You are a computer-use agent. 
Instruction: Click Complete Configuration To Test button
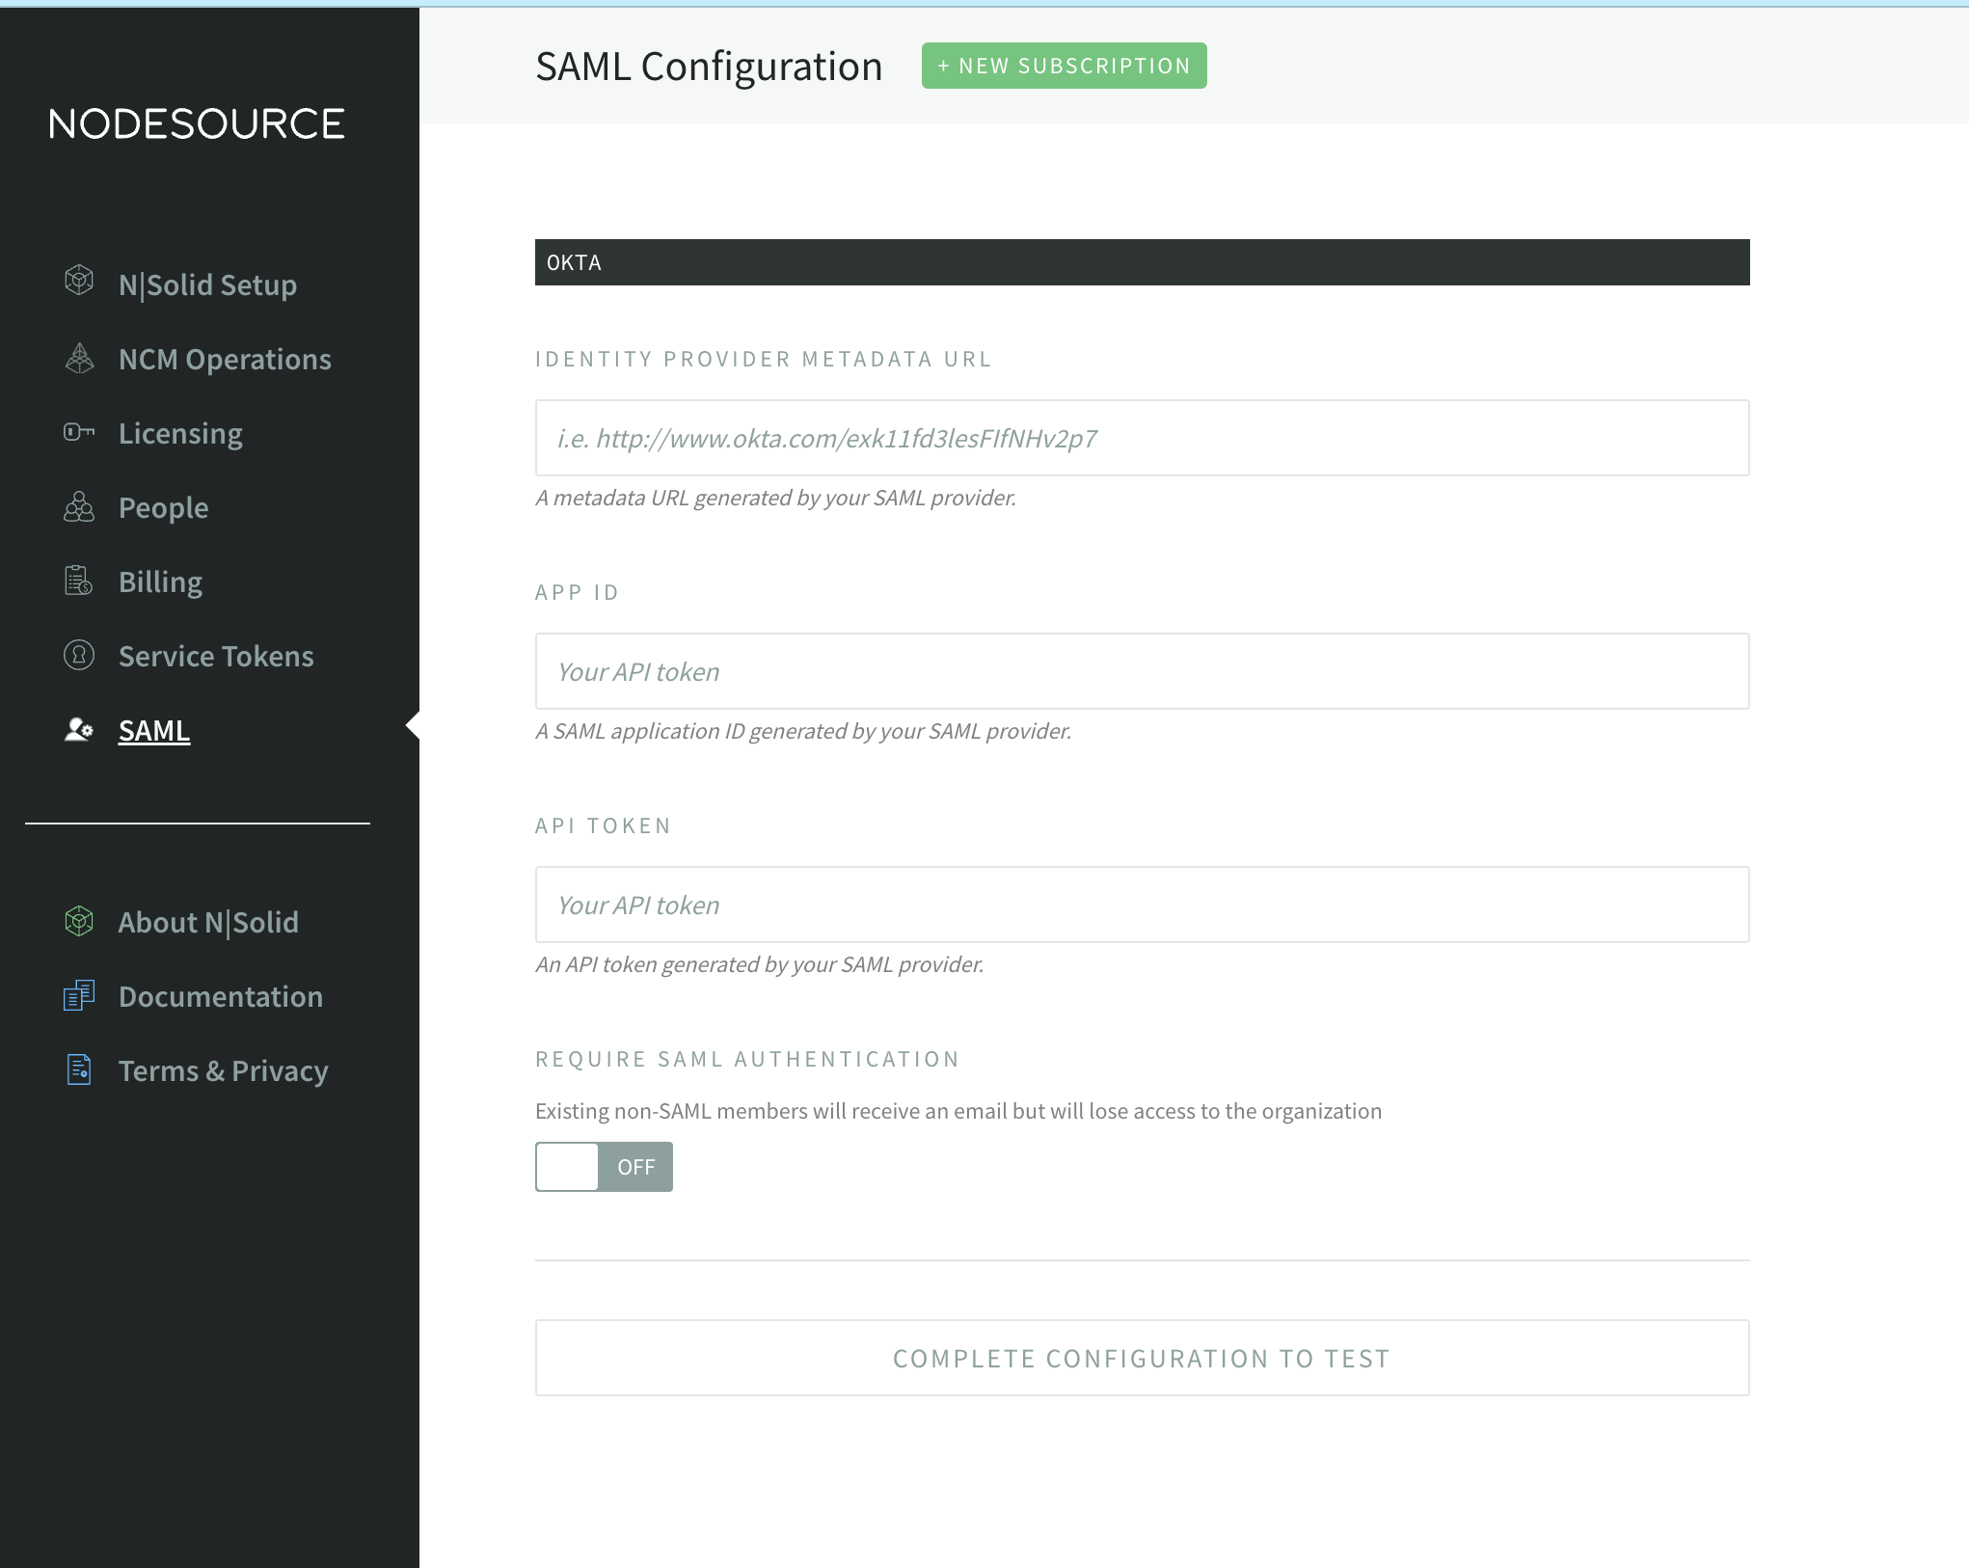pyautogui.click(x=1142, y=1358)
